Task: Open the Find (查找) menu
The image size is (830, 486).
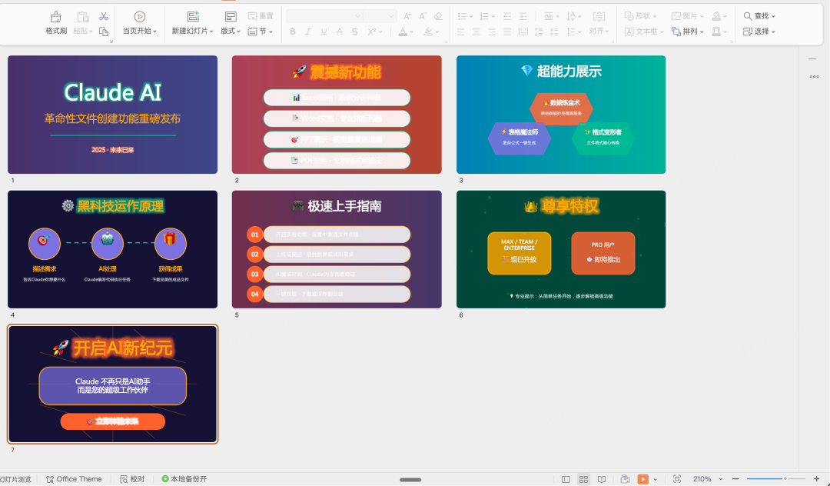Action: tap(759, 16)
